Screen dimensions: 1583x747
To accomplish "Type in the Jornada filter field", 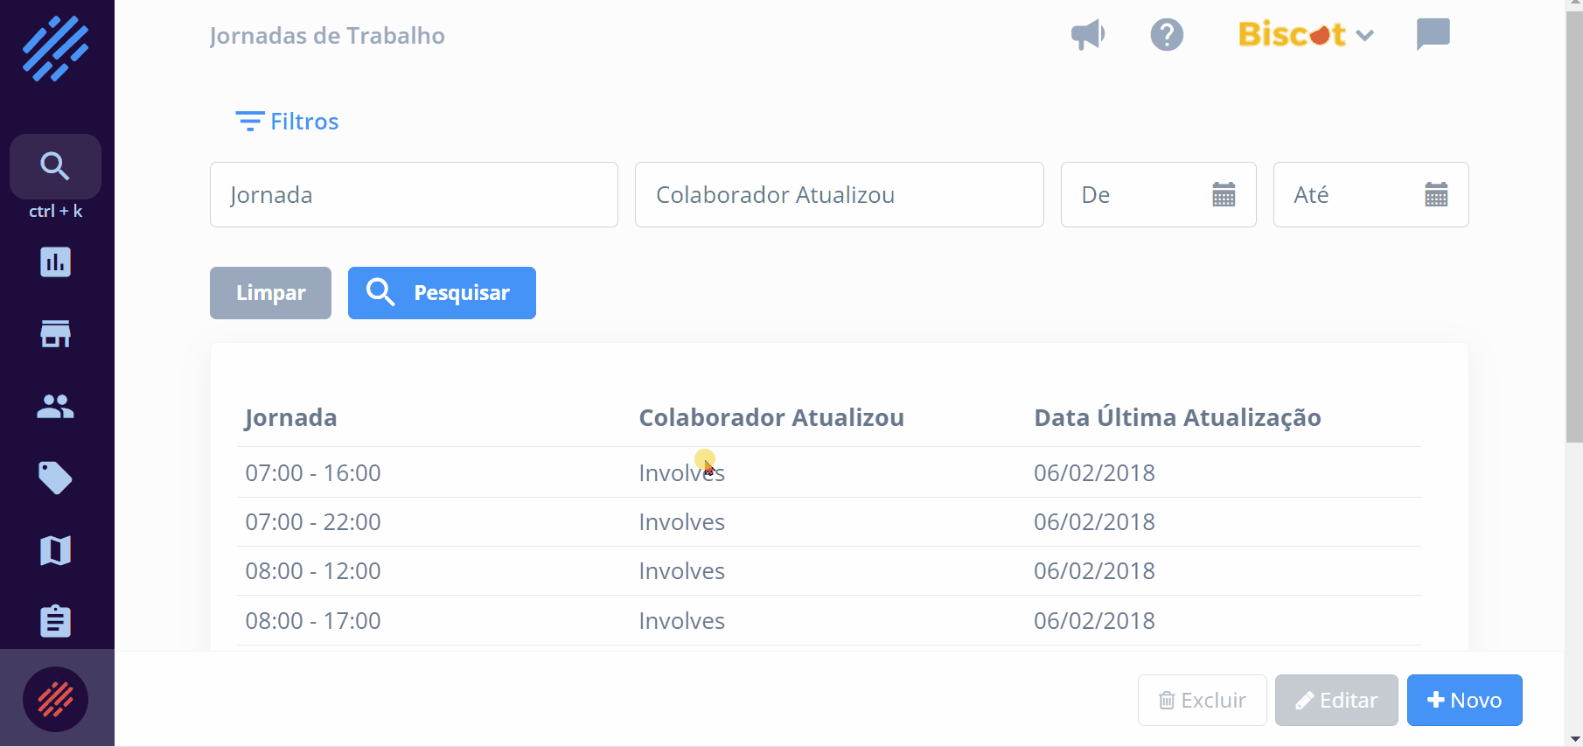I will [x=414, y=194].
